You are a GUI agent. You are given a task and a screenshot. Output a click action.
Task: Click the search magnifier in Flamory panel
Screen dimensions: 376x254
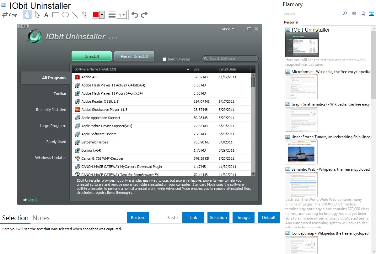click(345, 13)
